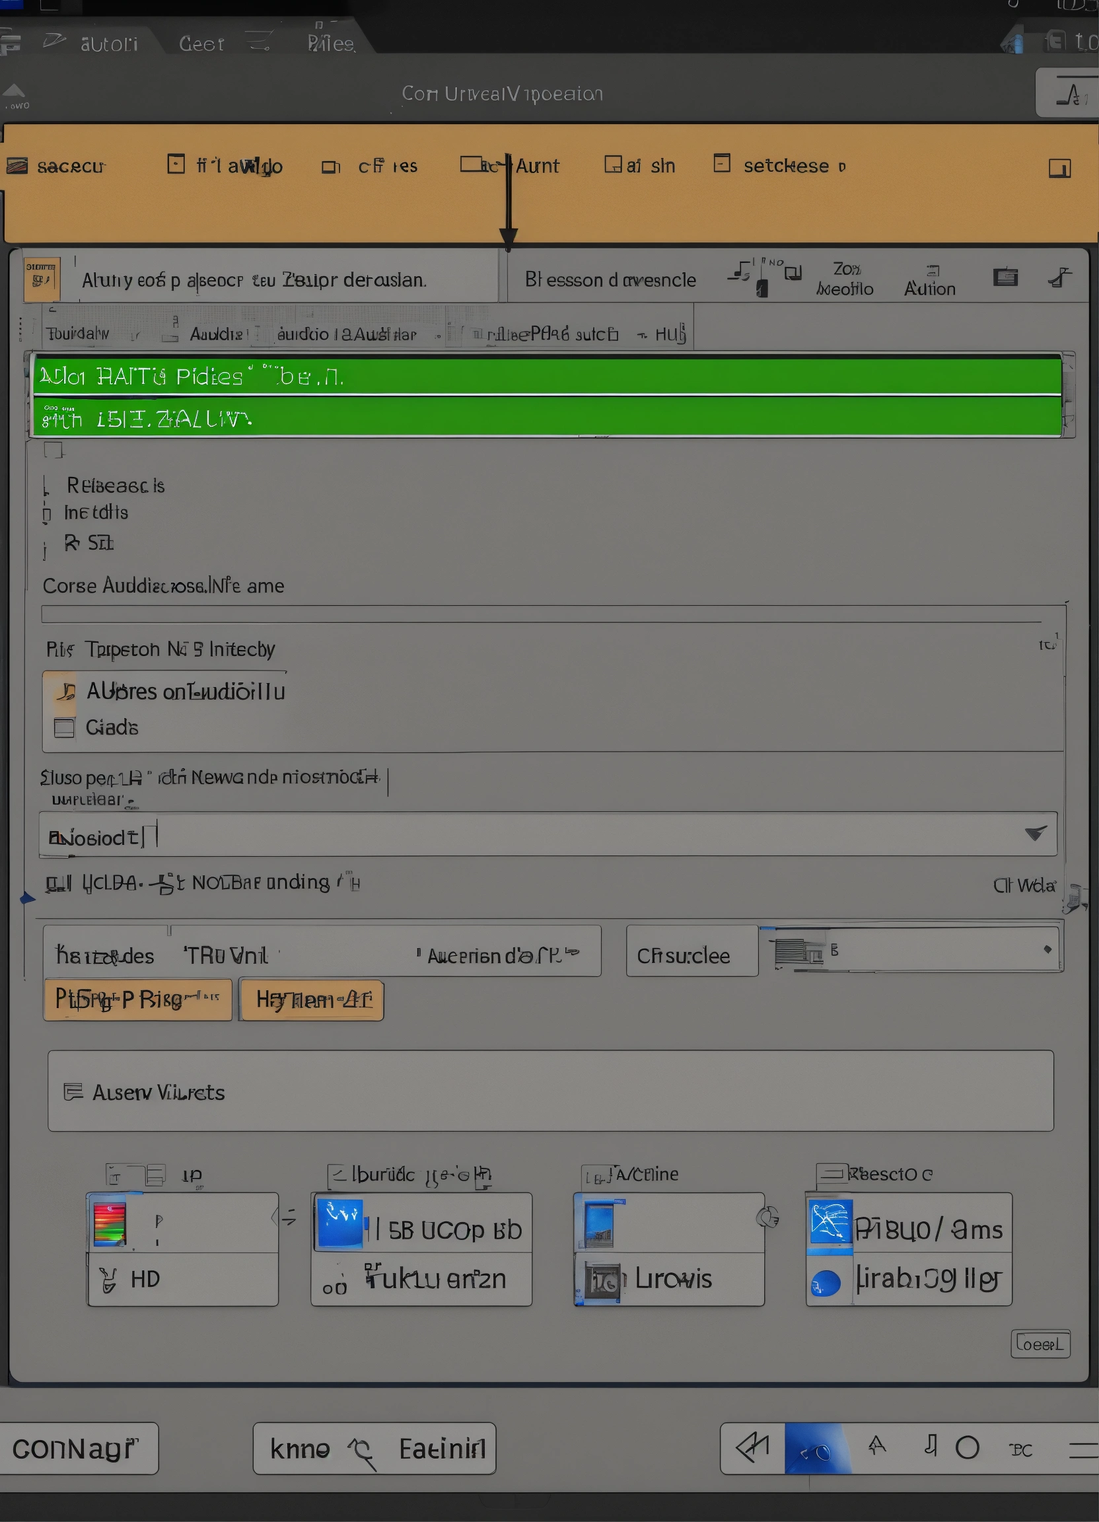
Task: Tick the empty checkbox below the green rows
Action: coord(53,450)
